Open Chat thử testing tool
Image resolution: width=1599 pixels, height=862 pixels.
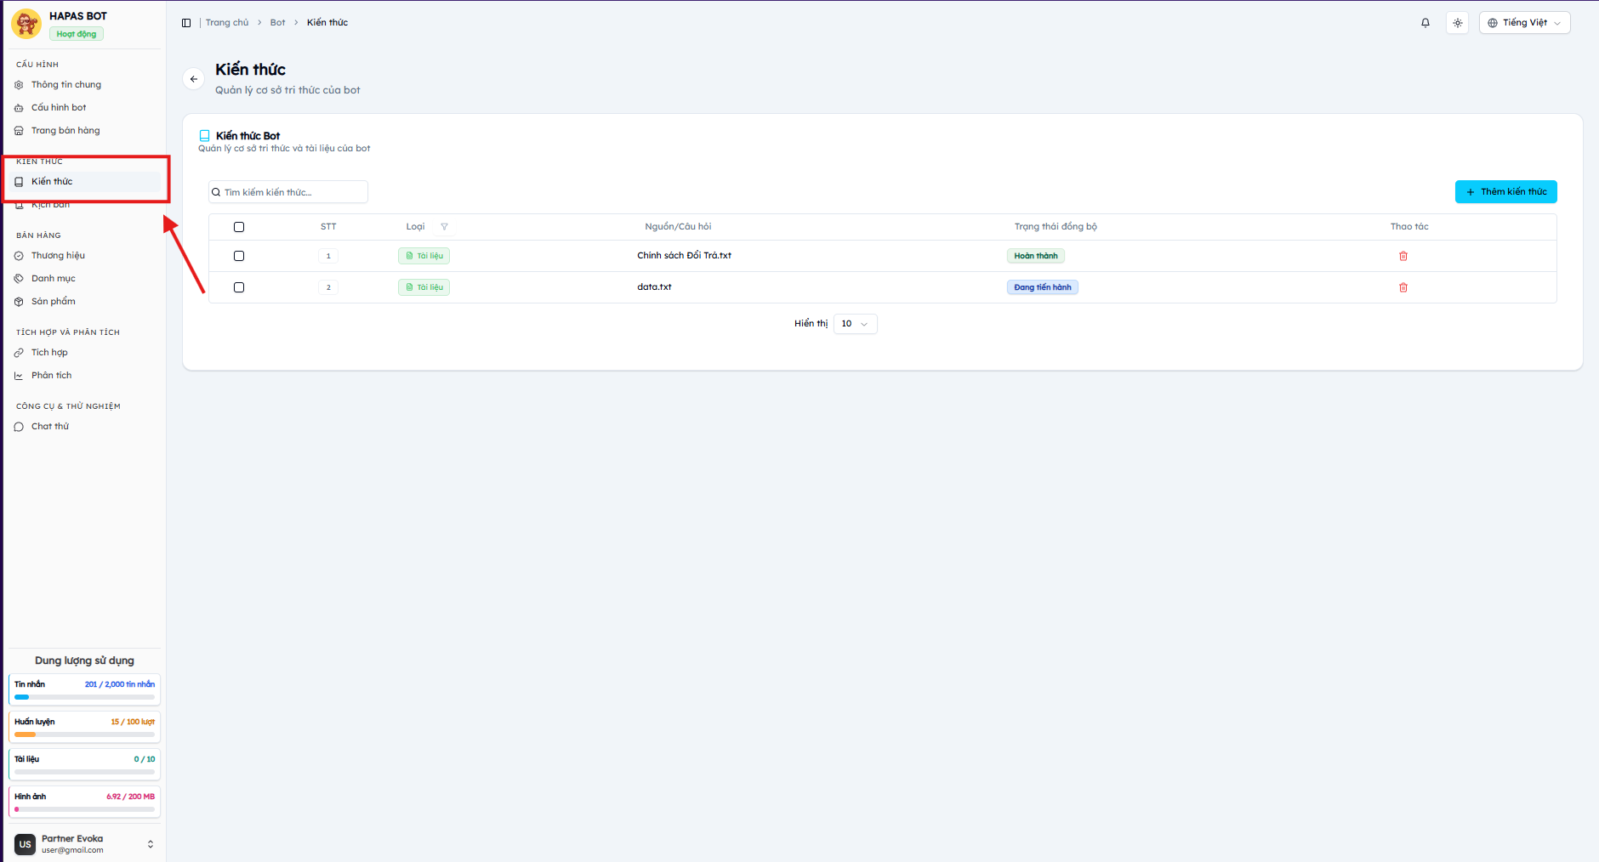point(83,427)
